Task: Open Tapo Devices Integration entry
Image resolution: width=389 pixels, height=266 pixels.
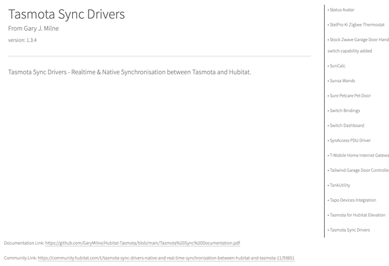Action: click(353, 200)
